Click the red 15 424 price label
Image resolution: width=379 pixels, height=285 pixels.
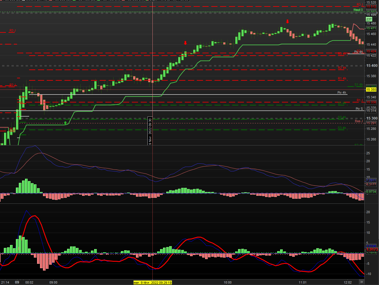371,52
